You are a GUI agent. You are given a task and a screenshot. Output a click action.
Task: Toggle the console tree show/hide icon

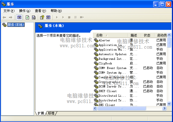pos(19,17)
